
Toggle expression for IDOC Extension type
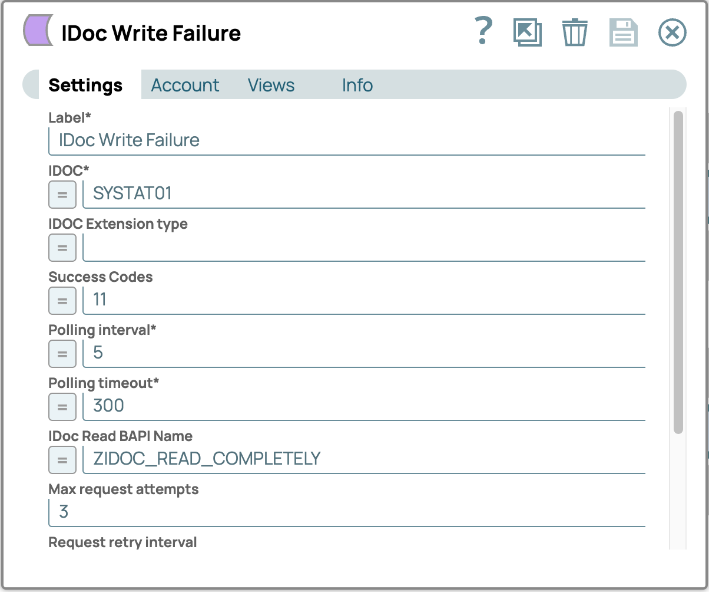[x=62, y=248]
